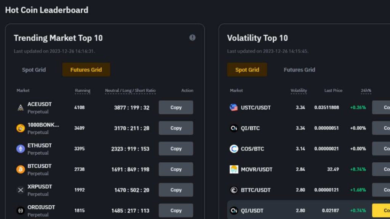
Task: Click the USTC/USDT coin icon
Action: point(234,108)
